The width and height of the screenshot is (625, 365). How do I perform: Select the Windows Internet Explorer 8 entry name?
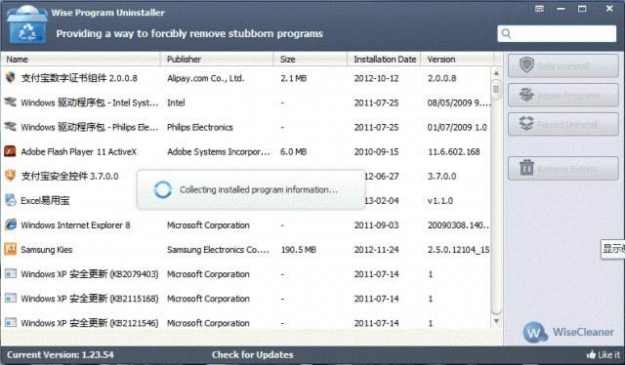(75, 225)
